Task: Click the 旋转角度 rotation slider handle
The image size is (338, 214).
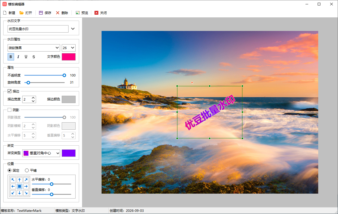Action: point(28,82)
